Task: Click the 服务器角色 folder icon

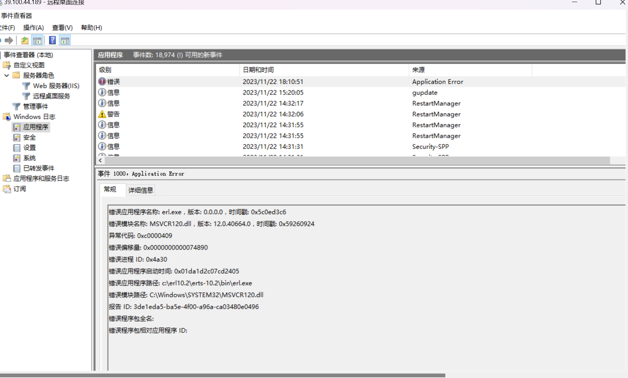Action: 16,75
